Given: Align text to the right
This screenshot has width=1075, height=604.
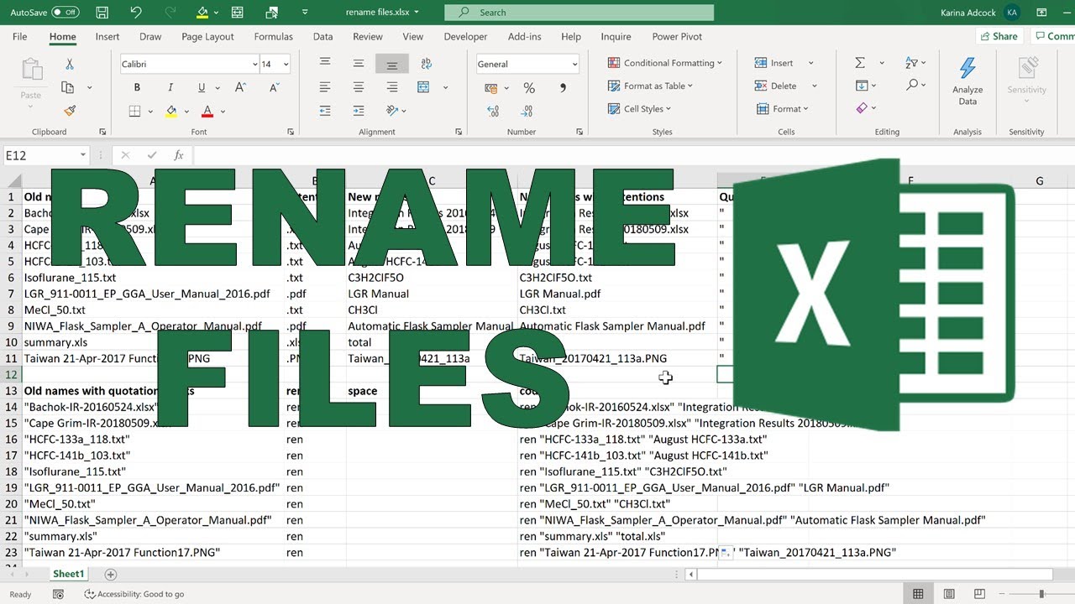Looking at the screenshot, I should point(392,87).
